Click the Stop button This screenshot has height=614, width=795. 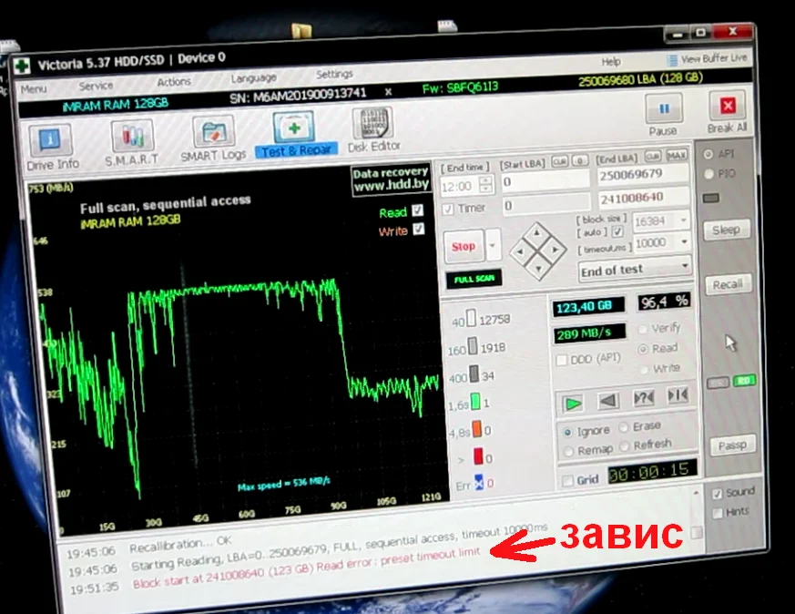point(464,246)
